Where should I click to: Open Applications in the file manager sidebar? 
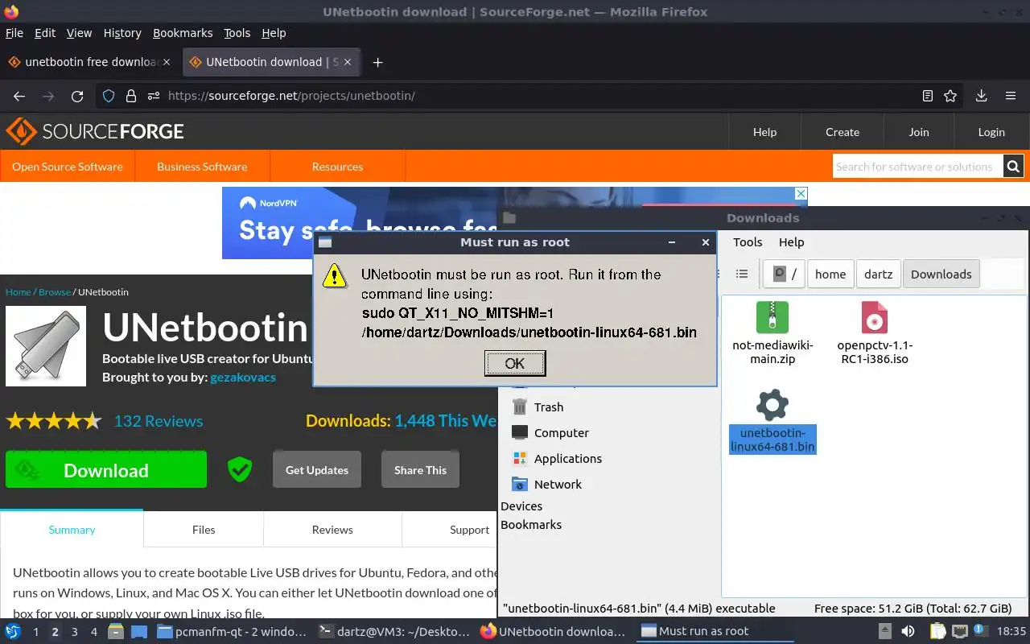(556, 459)
